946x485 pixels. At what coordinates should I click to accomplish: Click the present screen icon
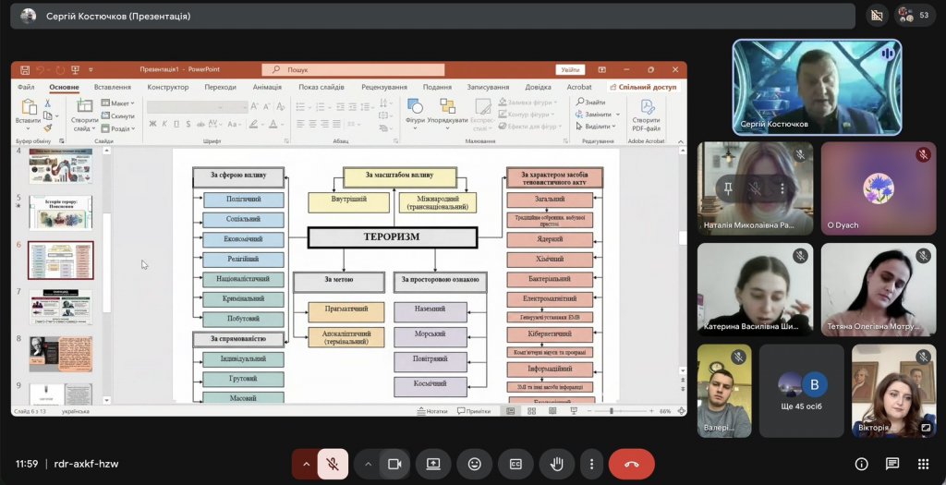click(433, 464)
